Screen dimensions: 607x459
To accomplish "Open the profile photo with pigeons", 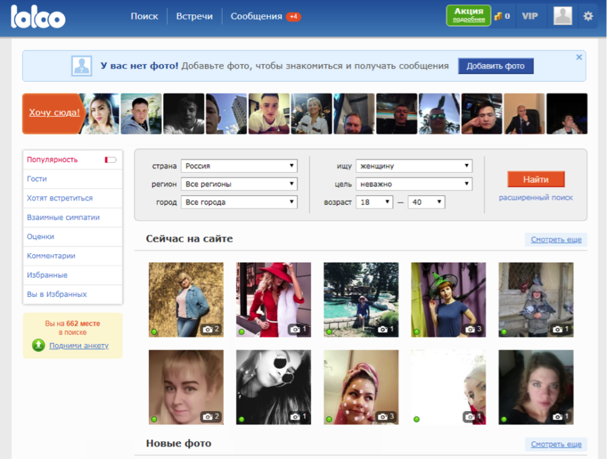I will click(536, 300).
